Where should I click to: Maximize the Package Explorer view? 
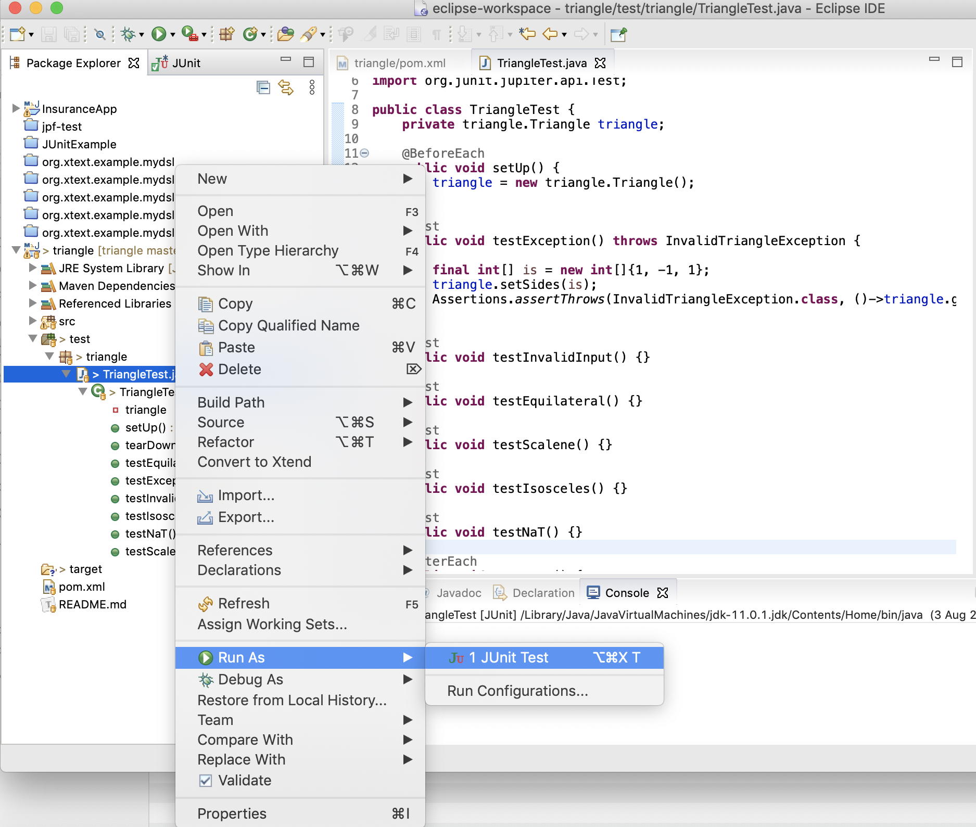pyautogui.click(x=309, y=62)
